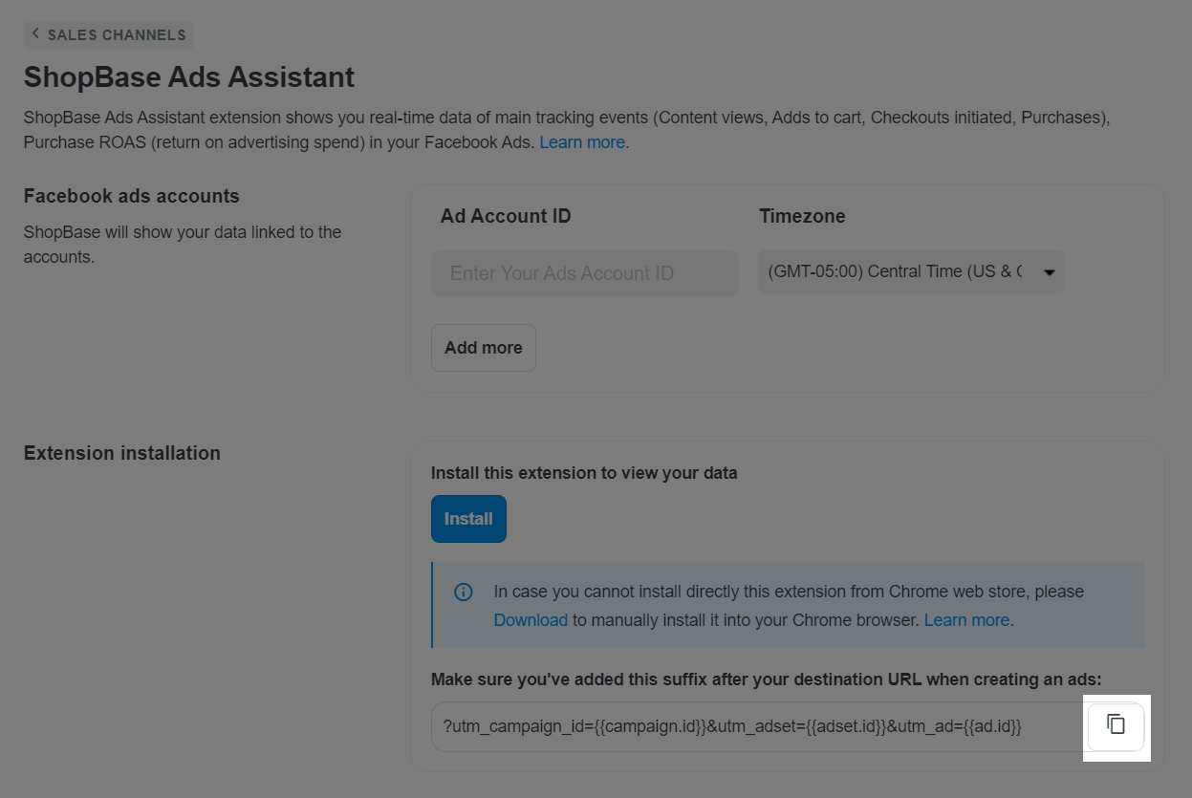Click the Ad Account ID column label
The height and width of the screenshot is (798, 1192).
pos(506,216)
